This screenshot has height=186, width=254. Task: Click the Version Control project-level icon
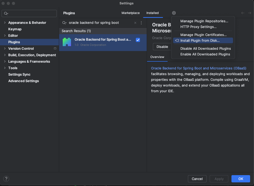click(x=55, y=48)
